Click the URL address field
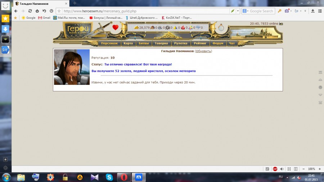This screenshot has height=182, width=324. (x=146, y=11)
